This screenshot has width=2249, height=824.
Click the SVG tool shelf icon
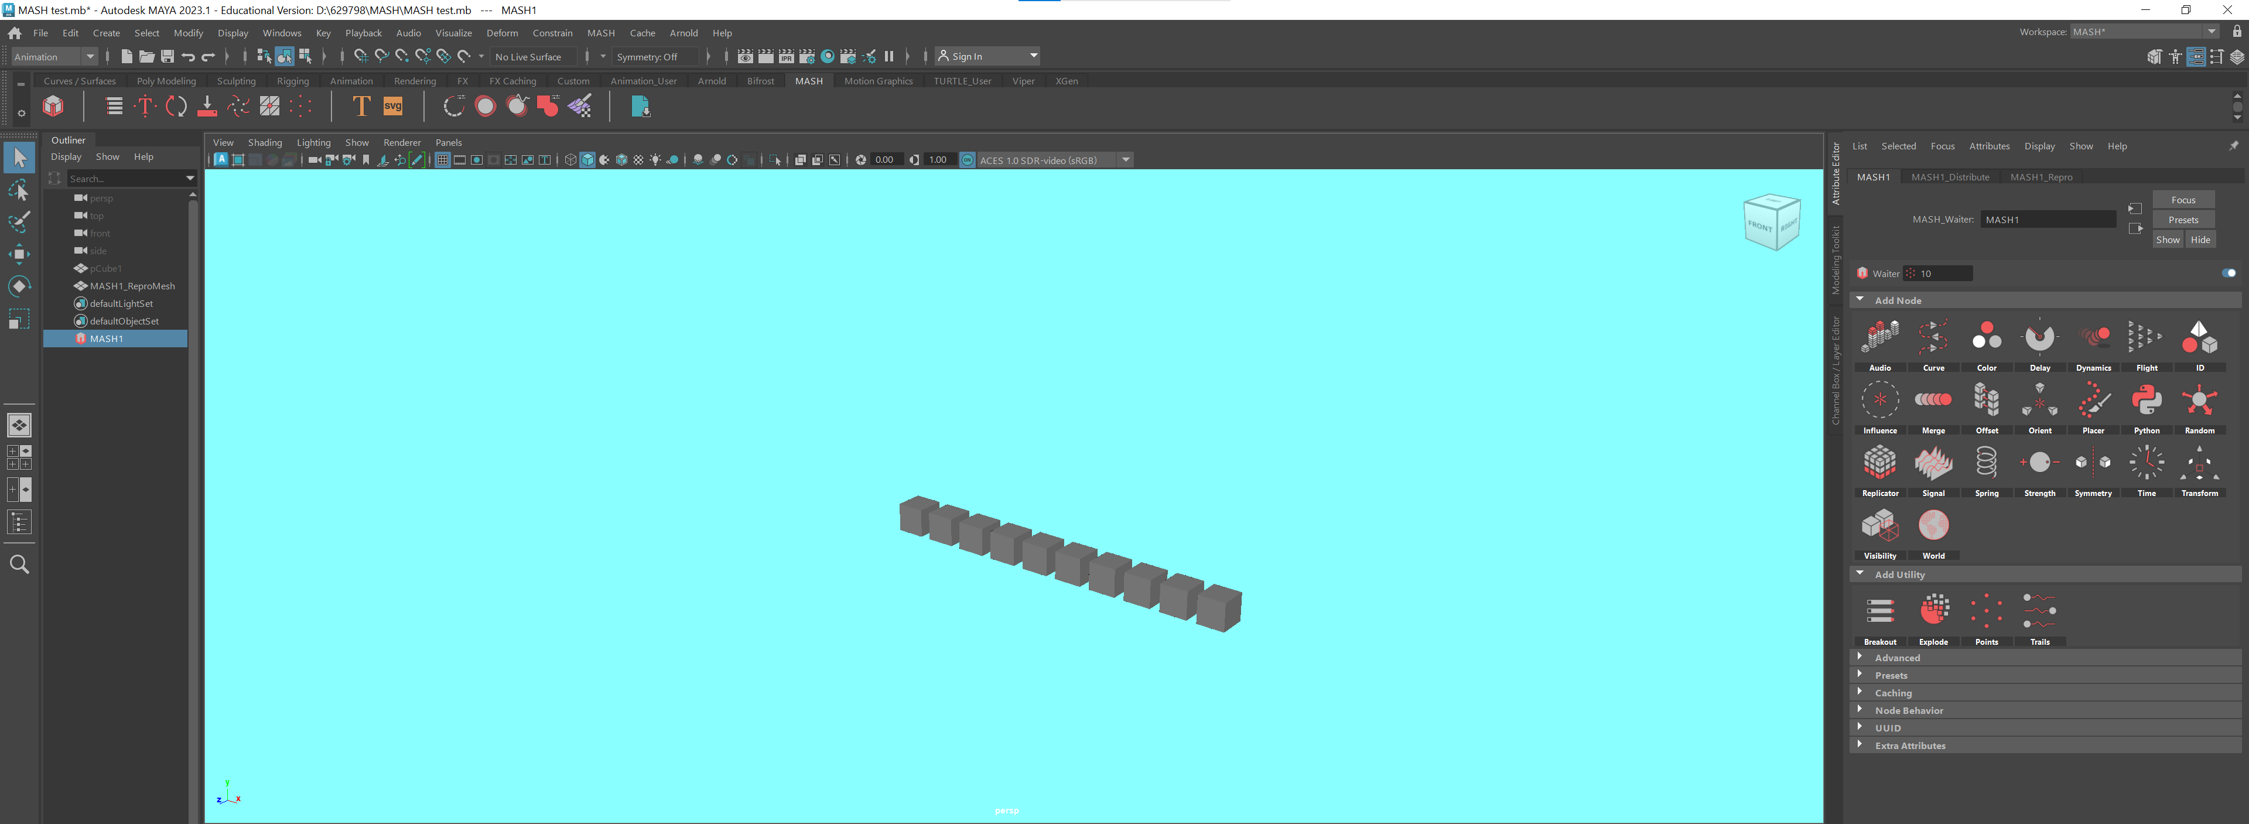click(393, 107)
